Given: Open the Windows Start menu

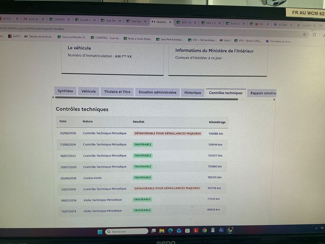Looking at the screenshot, I should pos(100,231).
